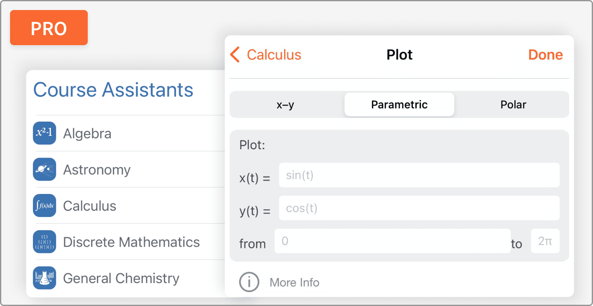Click the More Info circle icon
Image resolution: width=593 pixels, height=306 pixels.
pos(249,283)
